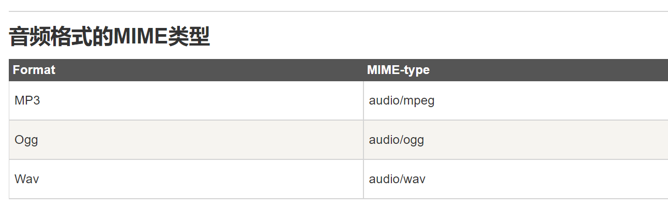Click "MIME" in the MIME-type column header
This screenshot has height=222, width=668.
[x=383, y=70]
